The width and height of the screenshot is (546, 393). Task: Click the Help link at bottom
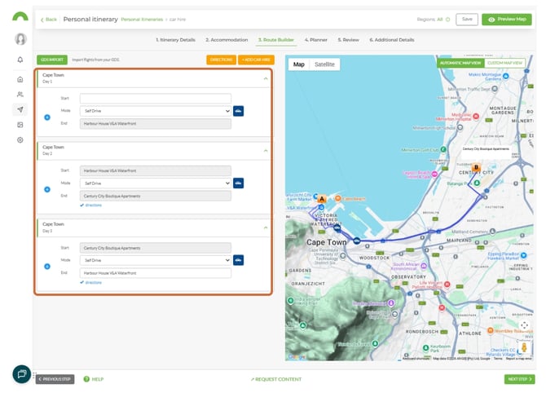tap(98, 379)
